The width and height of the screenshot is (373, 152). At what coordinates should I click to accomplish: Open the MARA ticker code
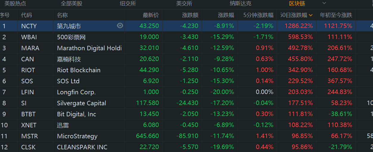(30, 48)
